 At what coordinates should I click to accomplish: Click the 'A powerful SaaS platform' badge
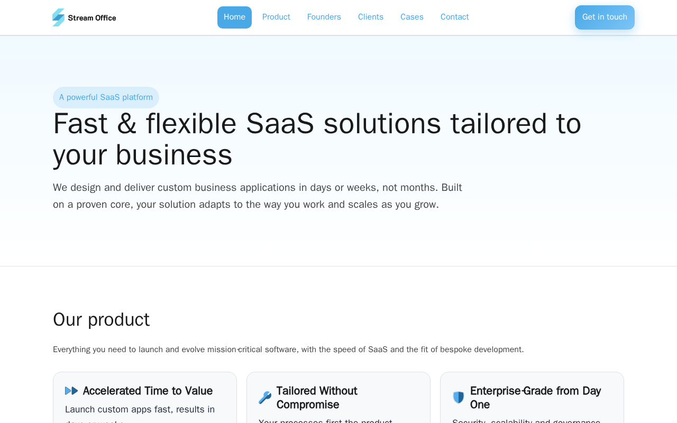point(106,97)
